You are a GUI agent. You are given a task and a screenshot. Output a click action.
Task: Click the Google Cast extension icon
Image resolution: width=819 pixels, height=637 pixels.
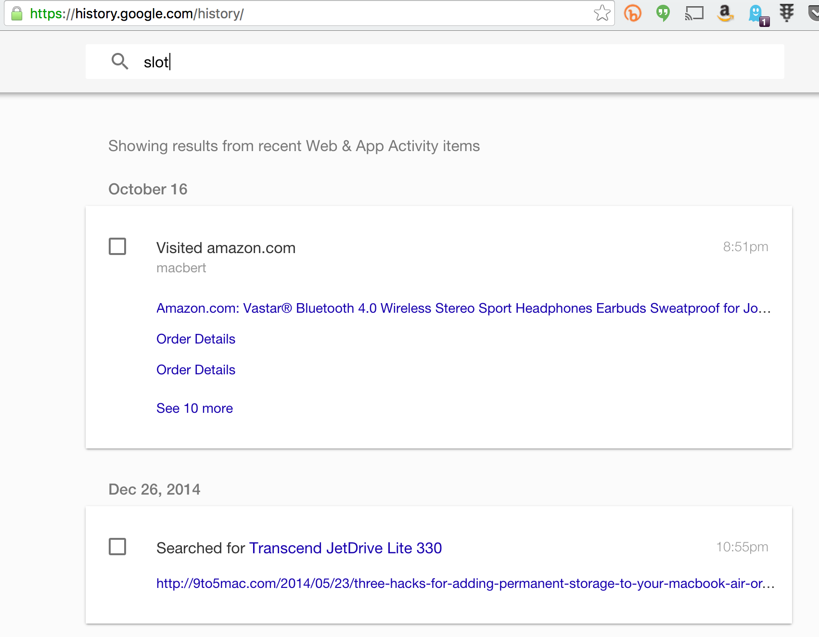pyautogui.click(x=694, y=13)
